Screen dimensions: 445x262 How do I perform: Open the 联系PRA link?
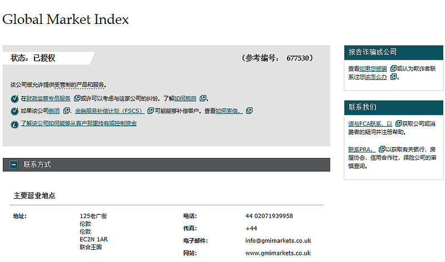point(362,149)
